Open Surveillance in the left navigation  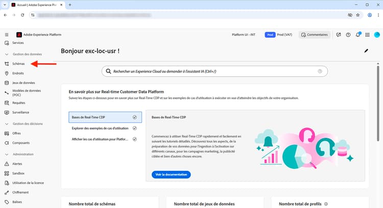[x=21, y=112]
